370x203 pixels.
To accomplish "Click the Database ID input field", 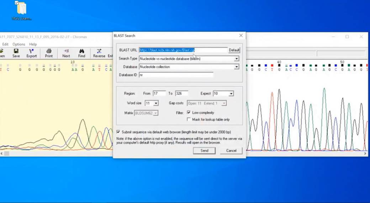I will pos(176,75).
